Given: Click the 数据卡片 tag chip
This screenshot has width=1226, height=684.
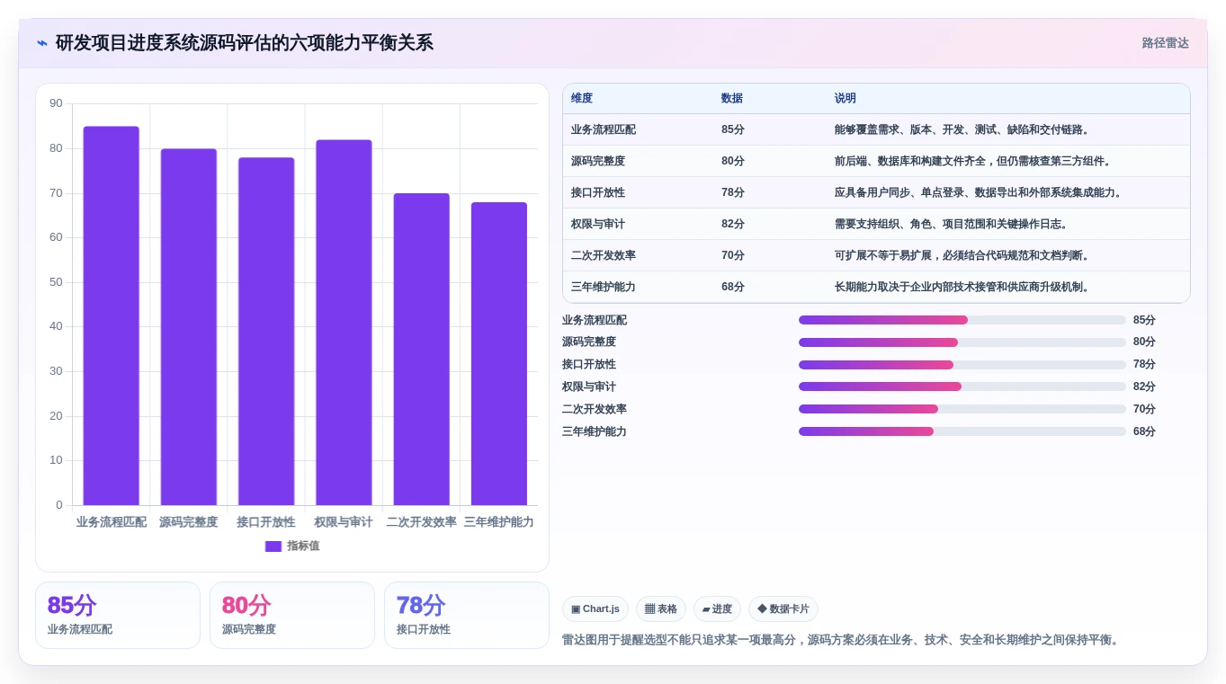Looking at the screenshot, I should click(783, 609).
